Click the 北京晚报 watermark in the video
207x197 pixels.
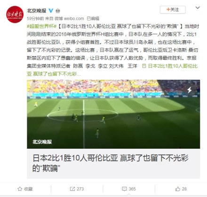point(42,142)
